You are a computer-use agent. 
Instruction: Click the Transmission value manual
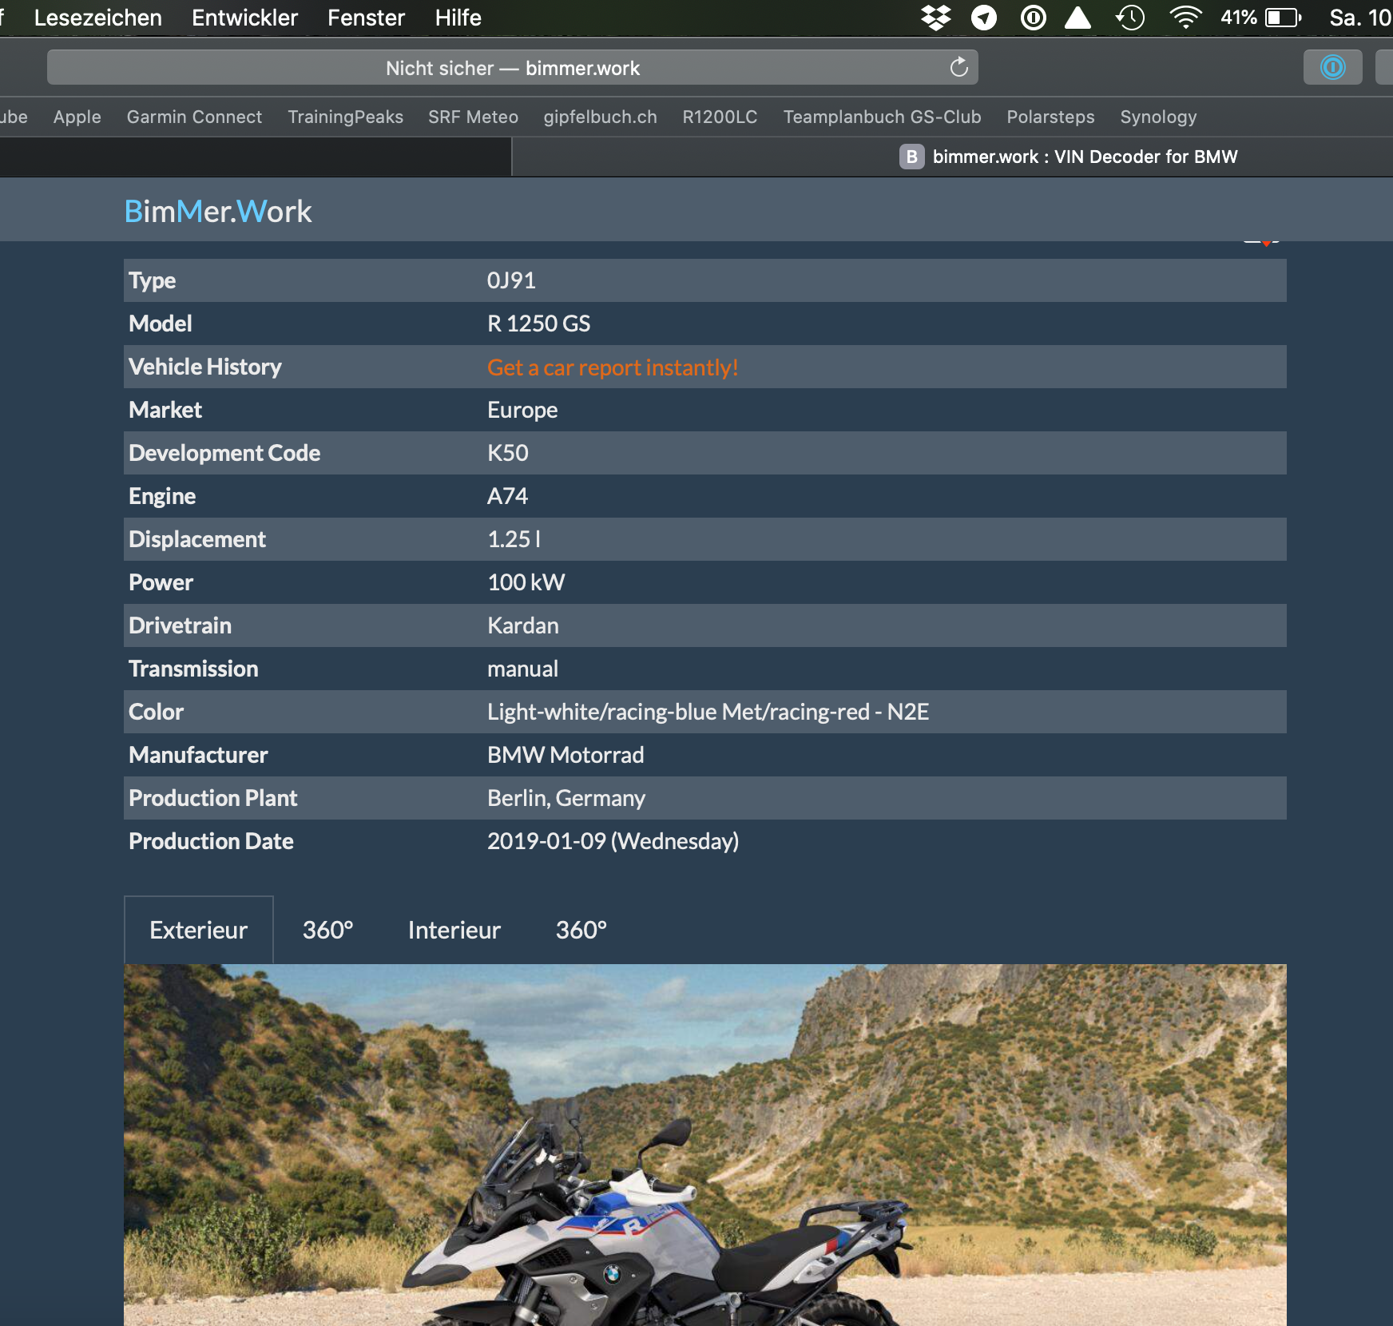[522, 669]
